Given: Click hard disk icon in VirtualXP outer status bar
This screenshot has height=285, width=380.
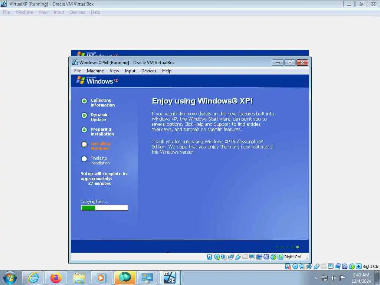Looking at the screenshot, I should point(288,266).
